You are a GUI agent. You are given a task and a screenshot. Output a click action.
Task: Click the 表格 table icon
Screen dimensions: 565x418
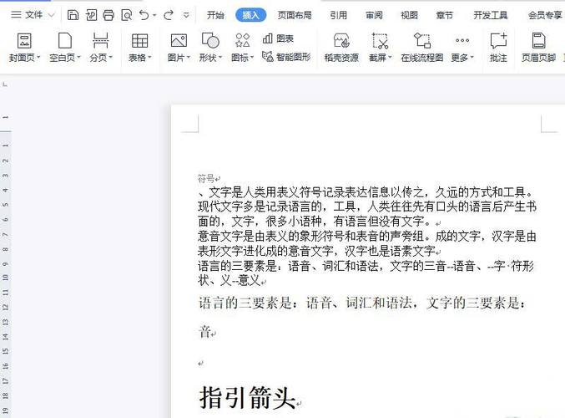tap(140, 41)
